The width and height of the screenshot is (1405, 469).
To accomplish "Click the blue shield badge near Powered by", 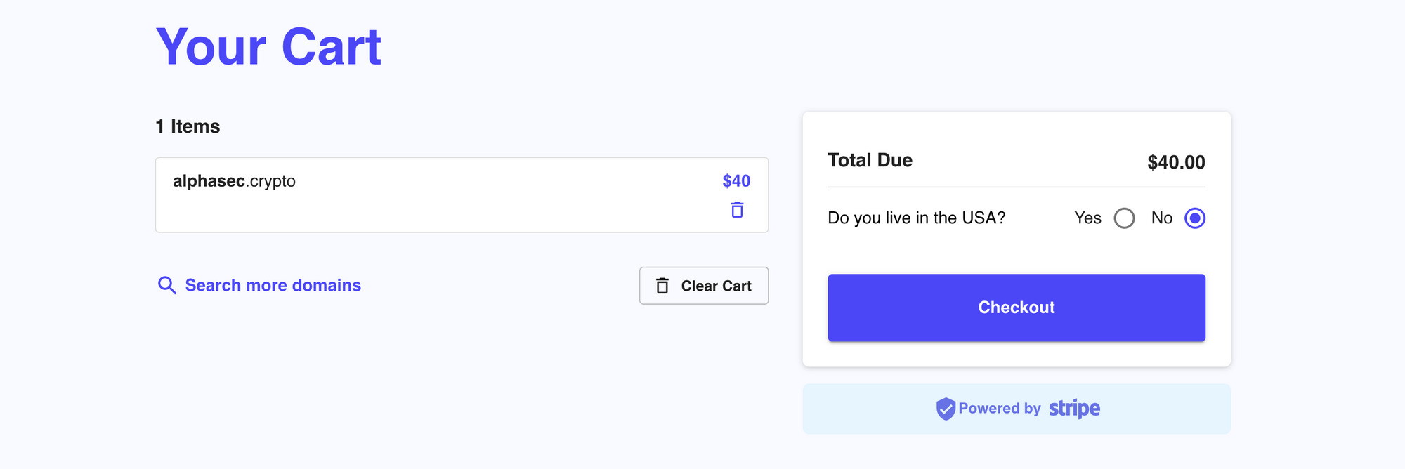I will click(946, 408).
